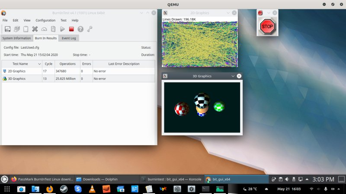The width and height of the screenshot is (346, 194).
Task: Open the duty cycle gauge toolbar icon
Action: coord(44,29)
